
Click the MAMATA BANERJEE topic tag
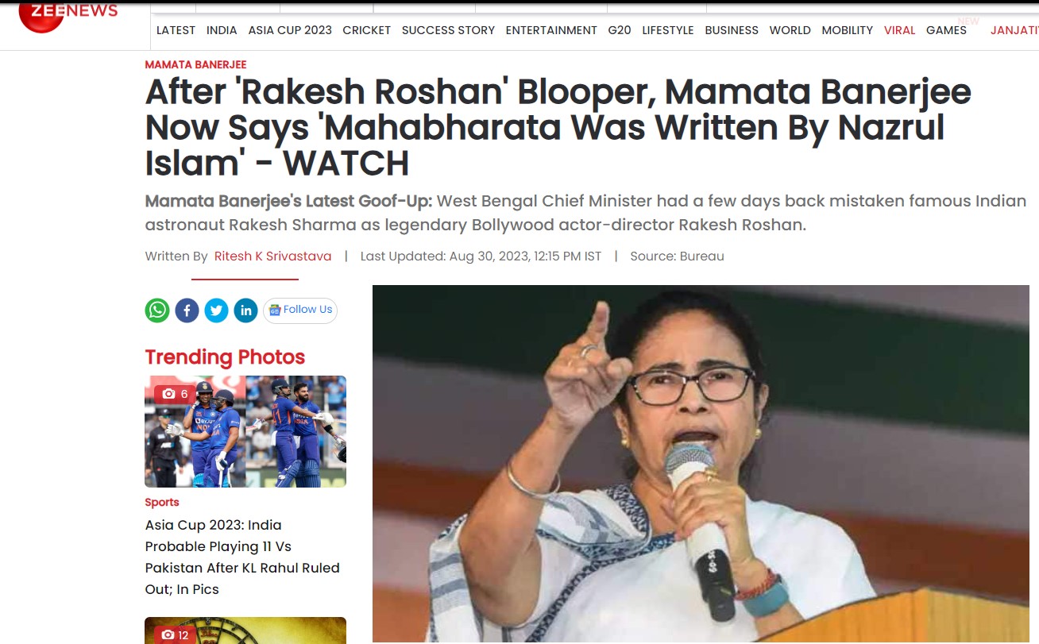click(x=195, y=64)
